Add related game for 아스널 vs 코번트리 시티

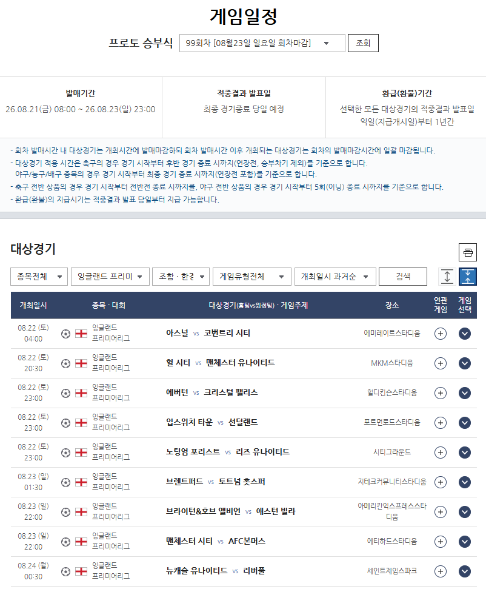click(x=440, y=334)
